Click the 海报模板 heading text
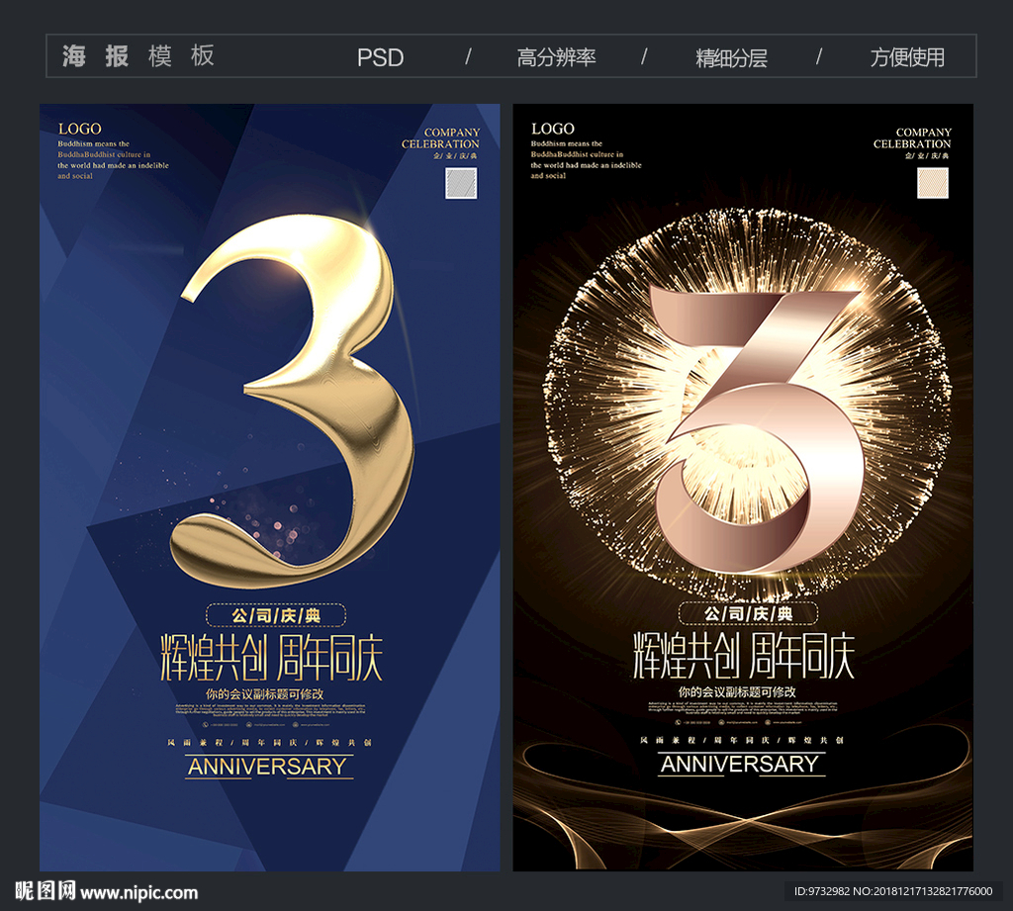The height and width of the screenshot is (911, 1013). coord(138,56)
